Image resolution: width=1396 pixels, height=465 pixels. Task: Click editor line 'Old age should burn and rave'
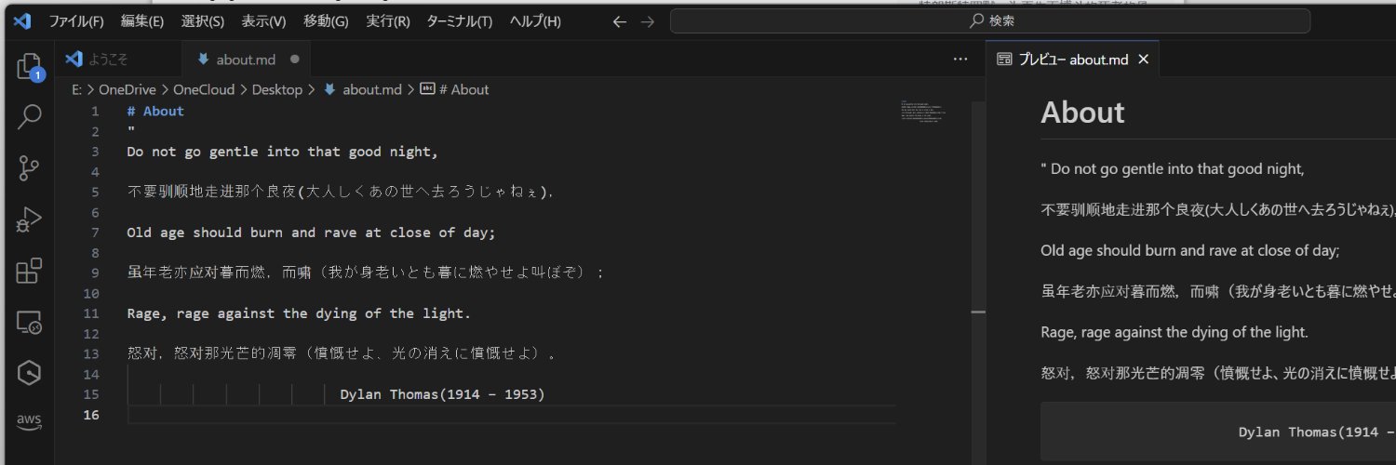312,232
